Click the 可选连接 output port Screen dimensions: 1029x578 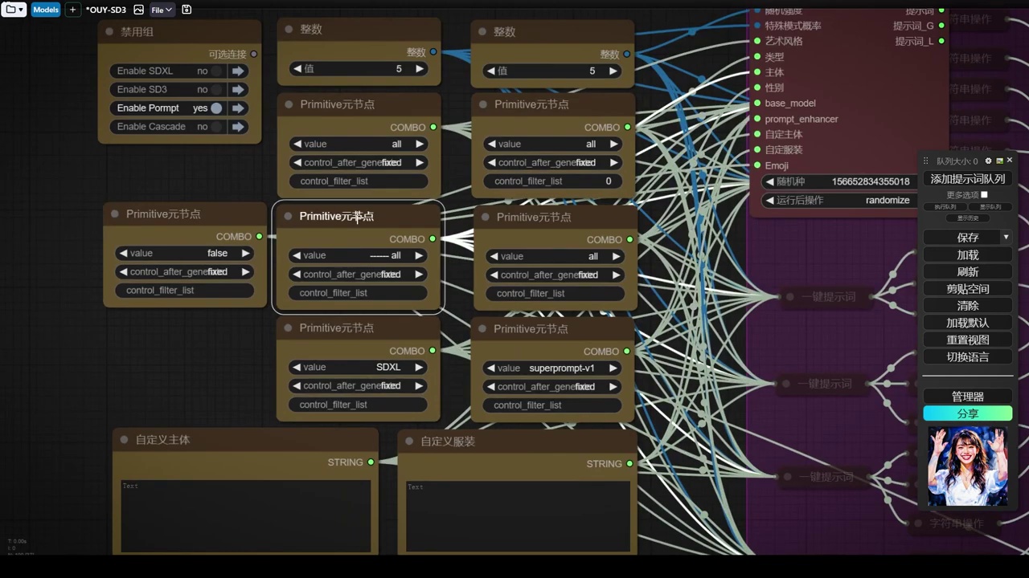254,55
